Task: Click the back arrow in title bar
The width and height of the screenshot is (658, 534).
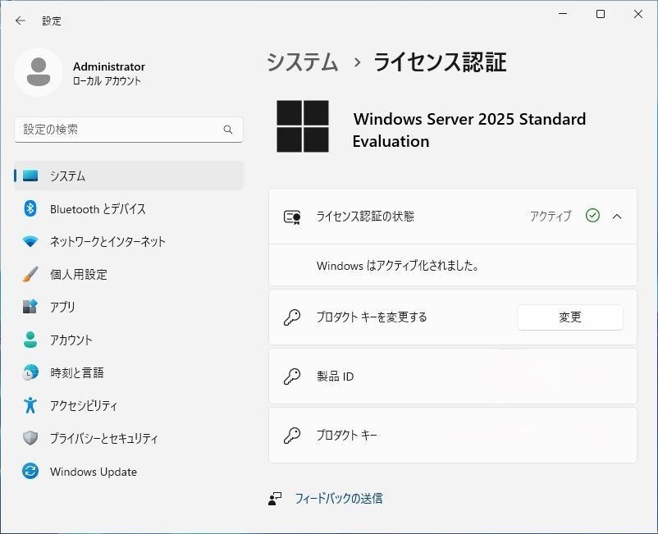Action: [21, 21]
